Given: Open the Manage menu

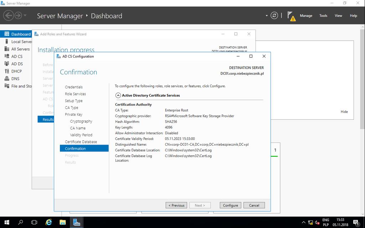Looking at the screenshot, I should point(306,16).
